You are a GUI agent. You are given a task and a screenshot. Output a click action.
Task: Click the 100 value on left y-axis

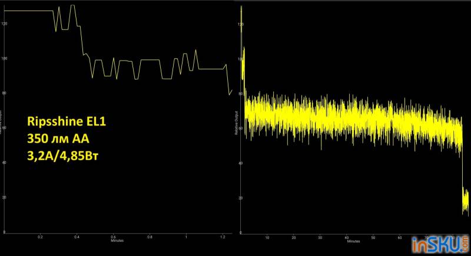click(x=5, y=58)
